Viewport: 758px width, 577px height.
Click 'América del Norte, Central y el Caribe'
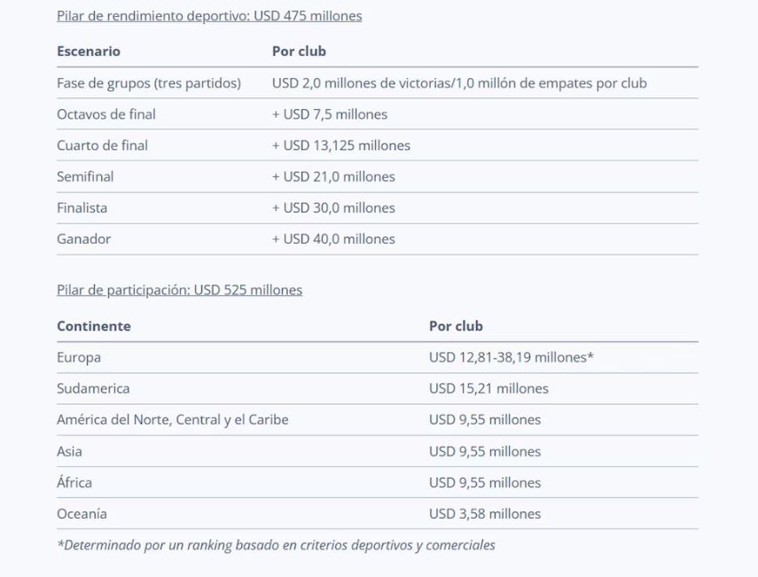pyautogui.click(x=173, y=420)
